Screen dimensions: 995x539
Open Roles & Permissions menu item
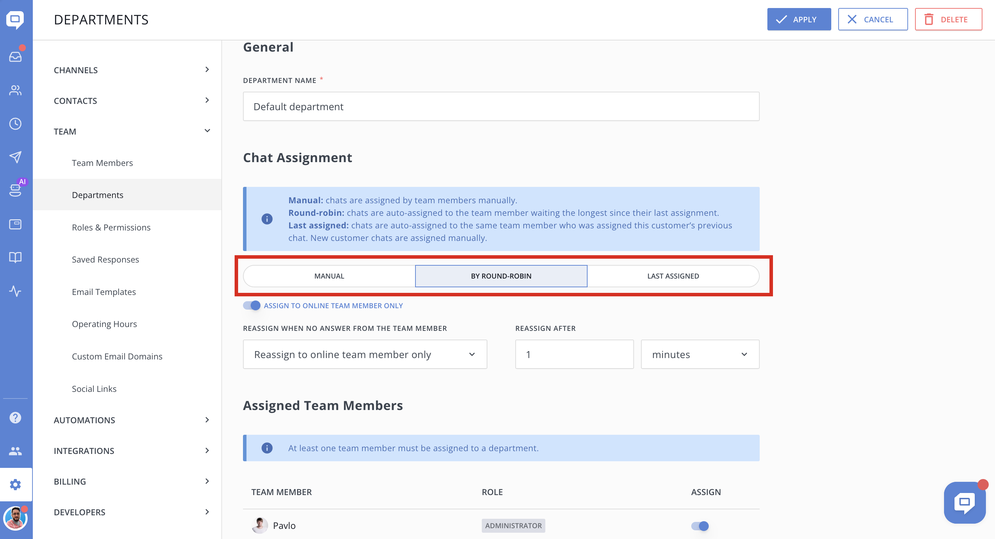point(111,227)
